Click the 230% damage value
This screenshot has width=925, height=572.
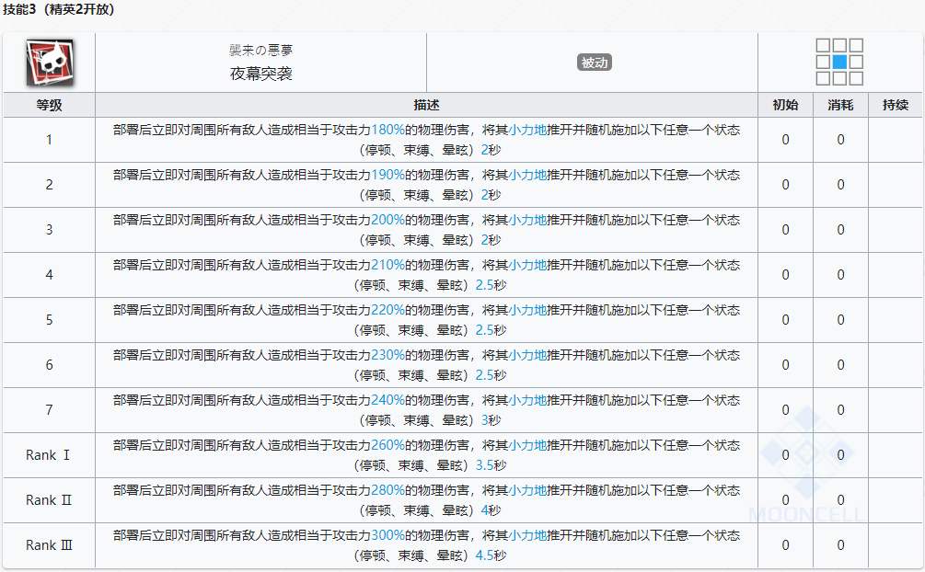[x=388, y=355]
